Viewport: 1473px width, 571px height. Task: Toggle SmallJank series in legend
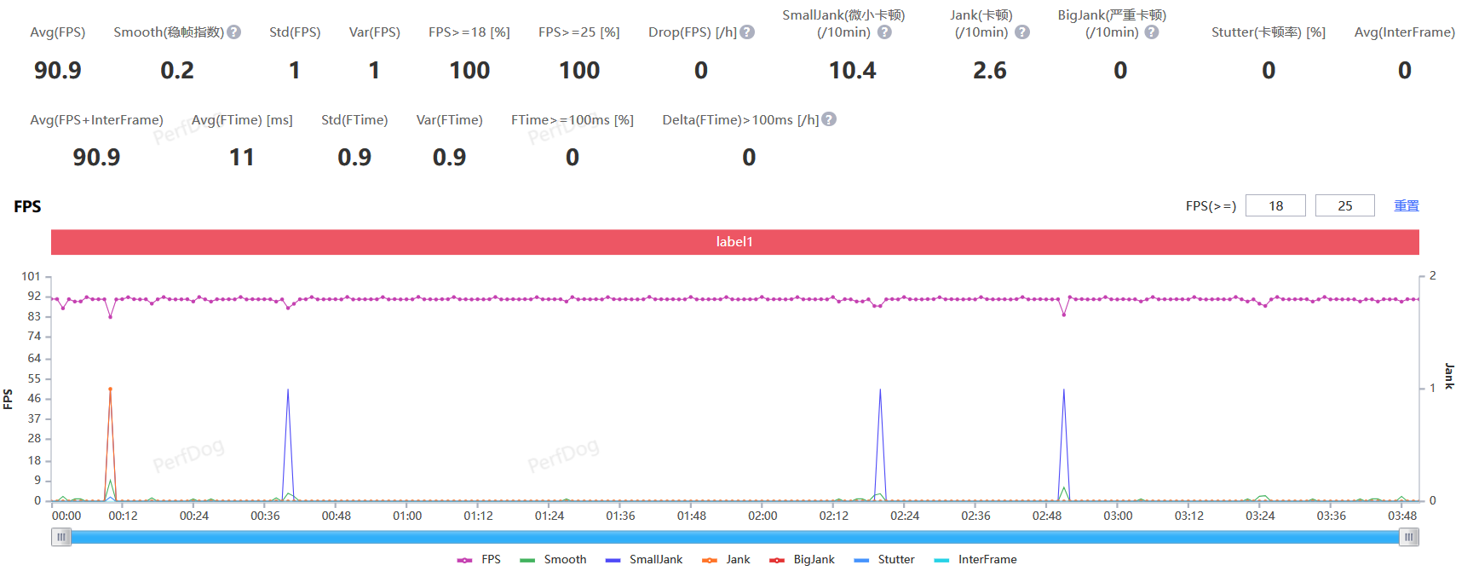tap(644, 560)
